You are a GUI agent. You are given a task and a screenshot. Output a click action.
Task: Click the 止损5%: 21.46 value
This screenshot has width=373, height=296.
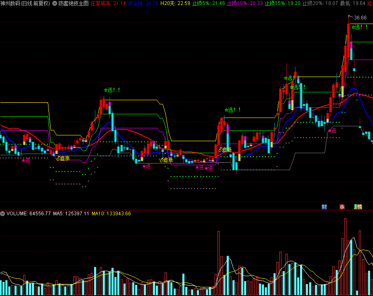pyautogui.click(x=208, y=3)
